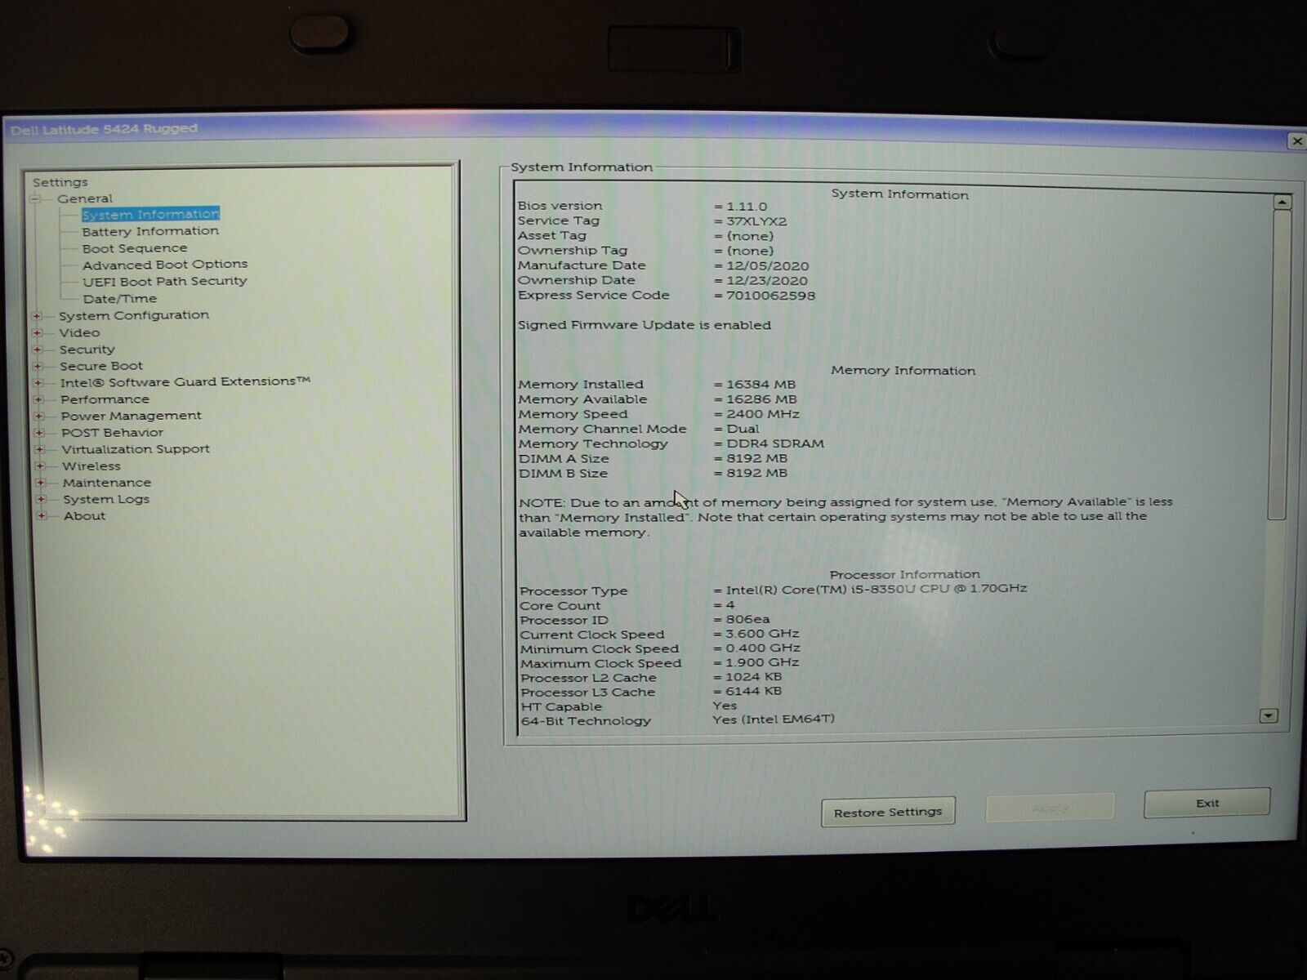Click Memory Technology DDR4 SDRAM value
1307x980 pixels.
coord(775,443)
